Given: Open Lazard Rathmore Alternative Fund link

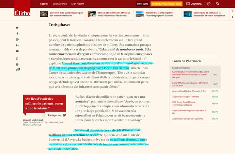Looking at the screenshot, I should tap(191, 75).
